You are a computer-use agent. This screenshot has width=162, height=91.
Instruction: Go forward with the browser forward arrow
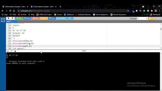pos(6,11)
